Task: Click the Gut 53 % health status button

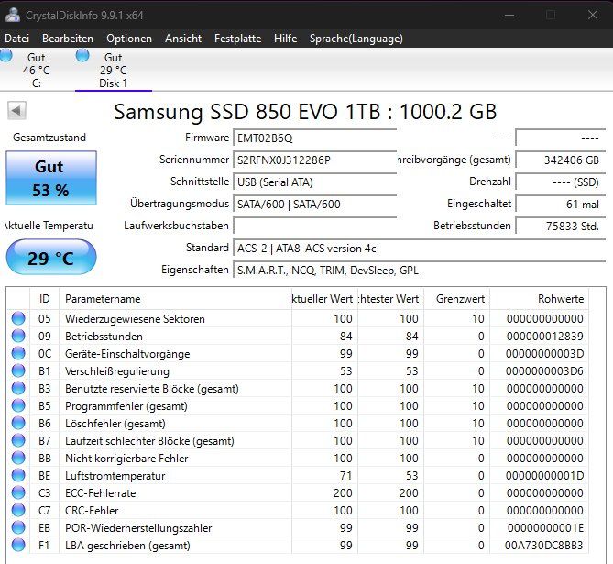Action: click(51, 178)
